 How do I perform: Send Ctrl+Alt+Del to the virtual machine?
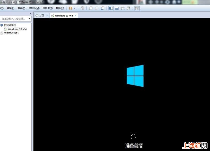[x=82, y=8]
